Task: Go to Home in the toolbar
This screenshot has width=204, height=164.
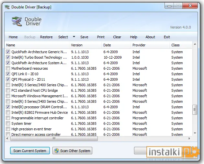Action: click(x=13, y=37)
